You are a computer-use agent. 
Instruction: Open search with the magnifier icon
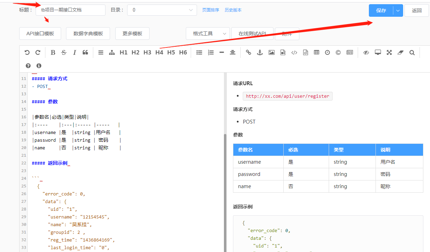[x=412, y=52]
